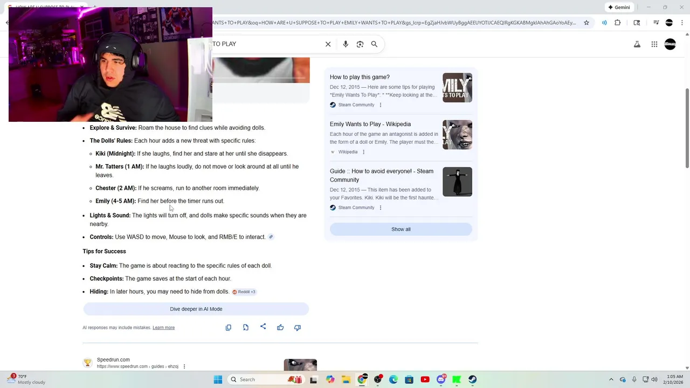Open Microsoft Store from the taskbar
The image size is (690, 388).
(409, 379)
